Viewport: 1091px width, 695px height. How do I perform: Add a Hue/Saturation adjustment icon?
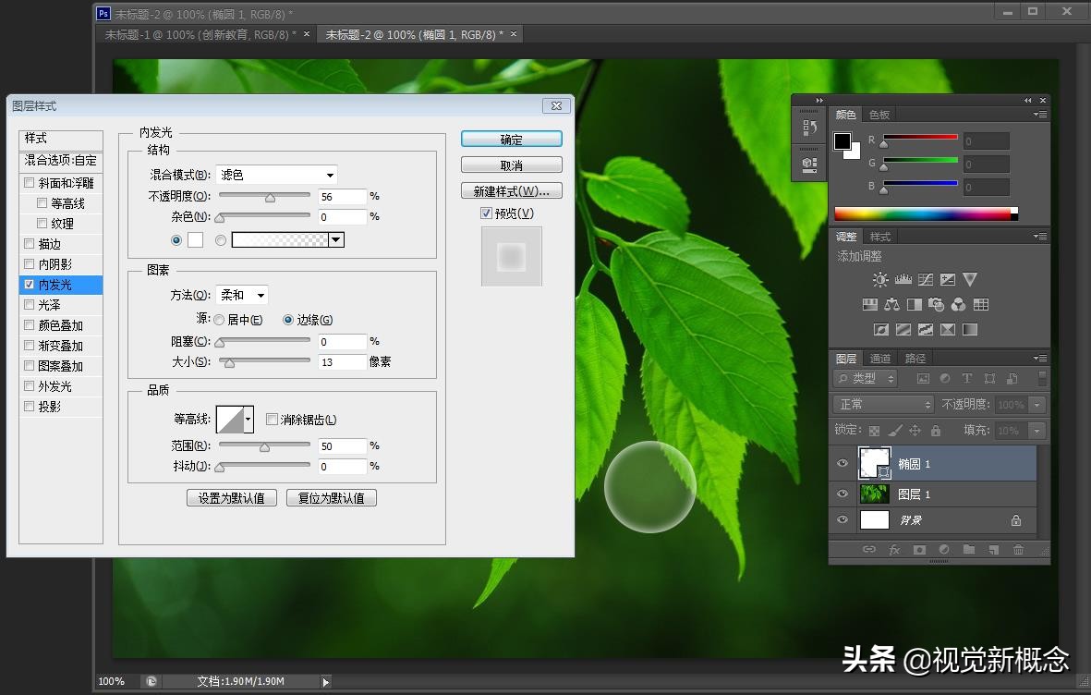(x=869, y=304)
